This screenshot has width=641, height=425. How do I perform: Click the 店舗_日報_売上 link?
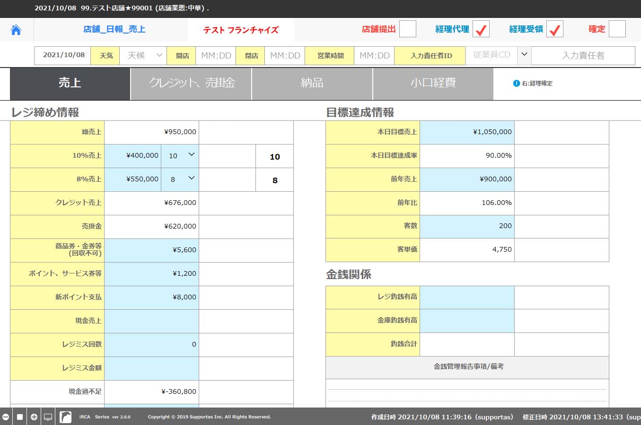114,29
